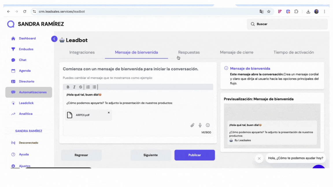Dismiss the help chat bubble
333x187 pixels.
click(x=259, y=158)
